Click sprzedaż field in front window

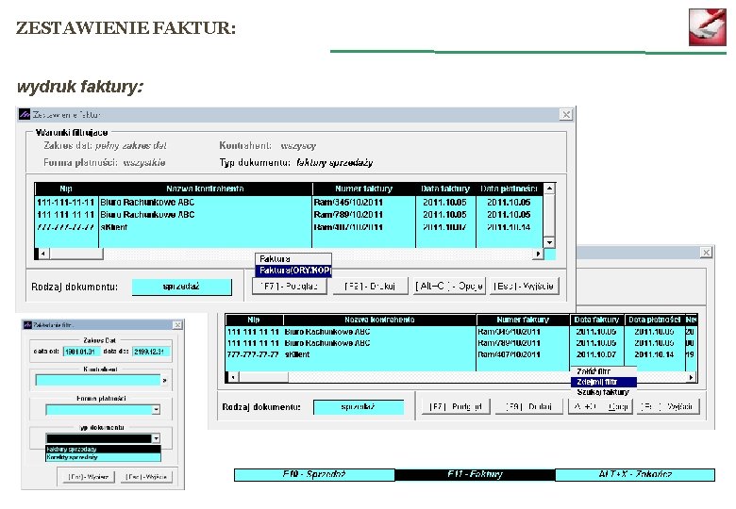tap(182, 287)
